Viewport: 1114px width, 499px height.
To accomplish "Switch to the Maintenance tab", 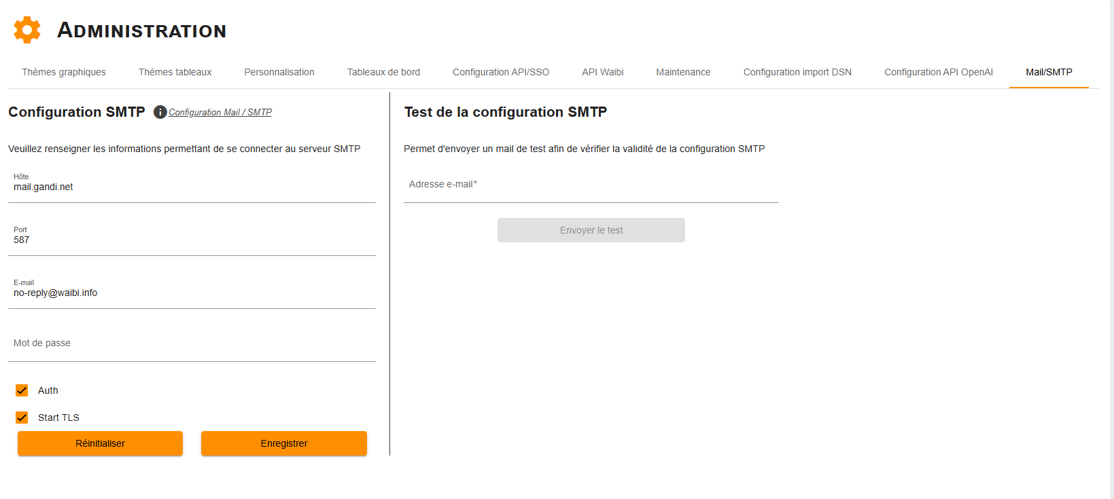I will (683, 72).
